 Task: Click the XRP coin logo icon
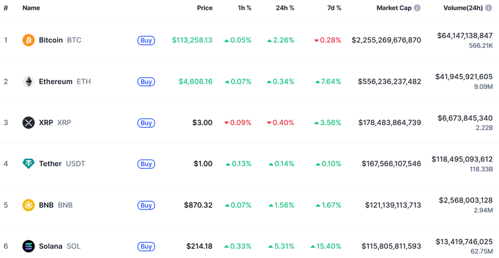[x=29, y=123]
